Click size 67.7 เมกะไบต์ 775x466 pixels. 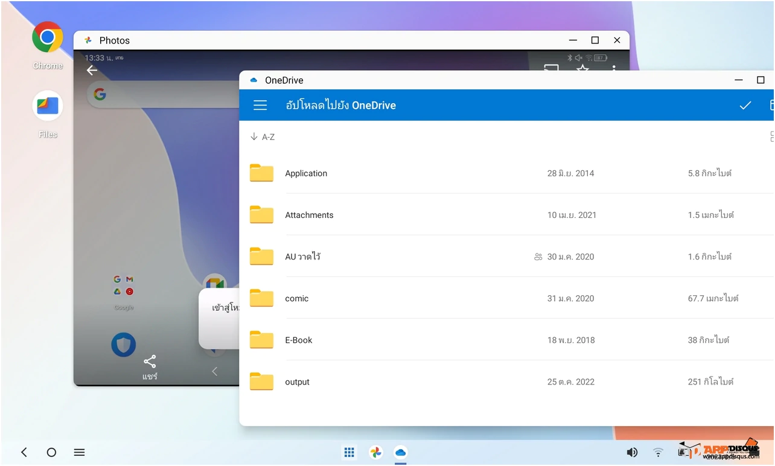point(713,298)
